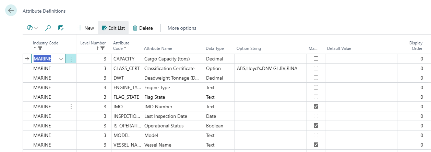Click the analysis mode icon in toolbar
This screenshot has width=431, height=152.
[x=61, y=28]
